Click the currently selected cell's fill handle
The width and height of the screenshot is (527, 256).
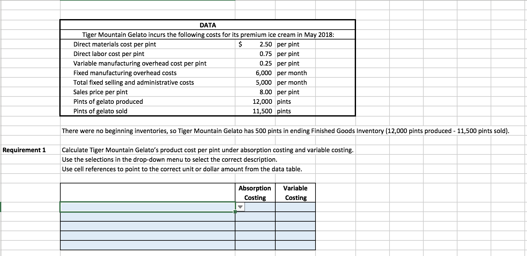coord(235,212)
